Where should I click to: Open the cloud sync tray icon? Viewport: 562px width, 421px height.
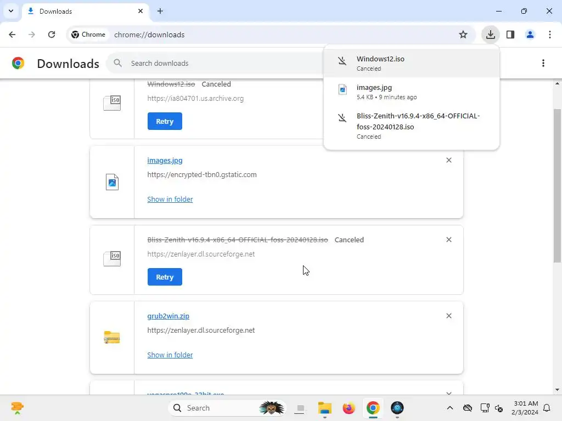coord(468,408)
